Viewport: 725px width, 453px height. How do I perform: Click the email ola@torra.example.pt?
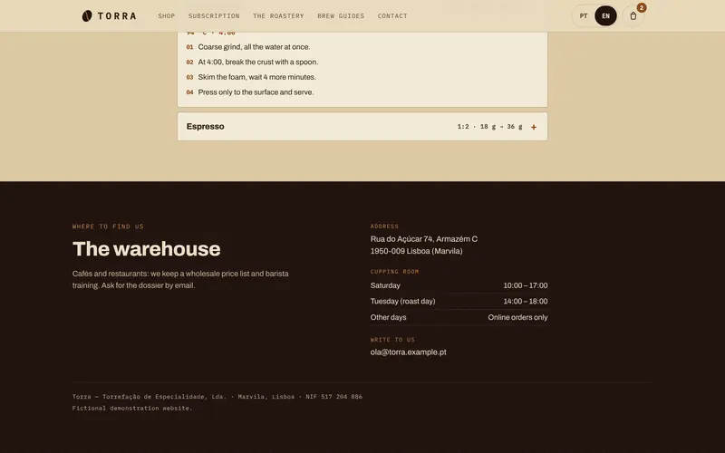point(409,352)
